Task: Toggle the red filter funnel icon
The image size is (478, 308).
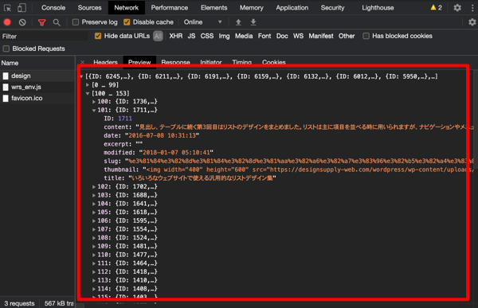Action: [41, 22]
